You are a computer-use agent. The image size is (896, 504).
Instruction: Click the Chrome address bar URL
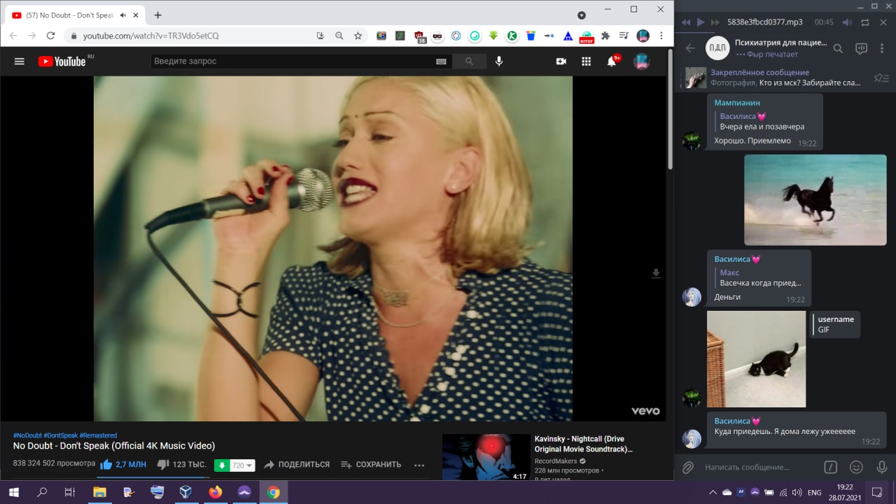pos(150,36)
